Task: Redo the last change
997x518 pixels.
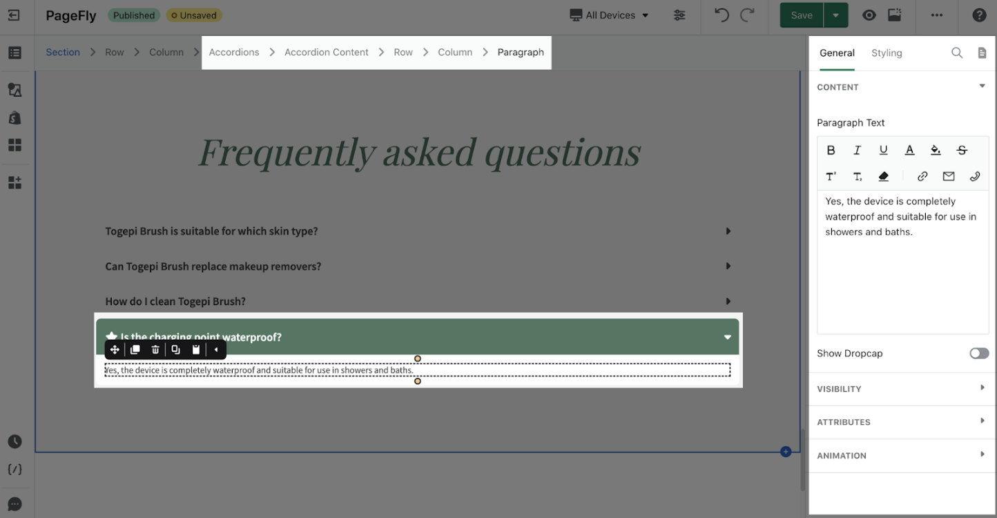Action: pyautogui.click(x=748, y=15)
